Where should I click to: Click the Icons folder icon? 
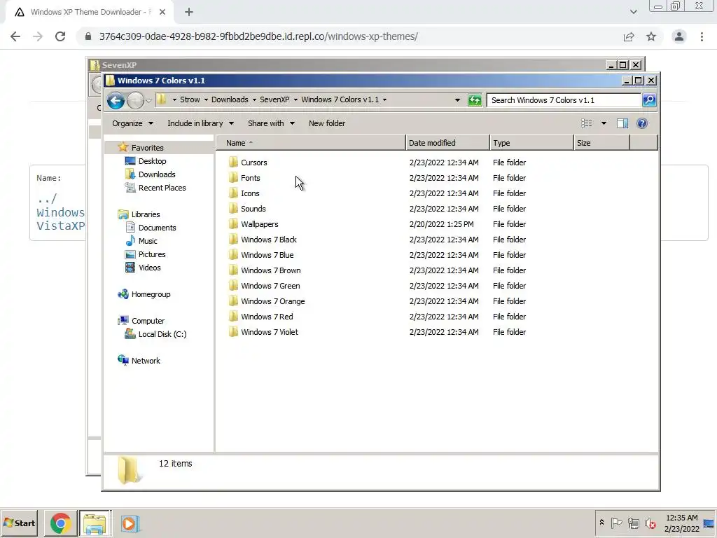[x=233, y=193]
